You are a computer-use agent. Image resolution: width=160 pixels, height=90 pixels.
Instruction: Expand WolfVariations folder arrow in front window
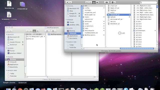click(x=104, y=35)
